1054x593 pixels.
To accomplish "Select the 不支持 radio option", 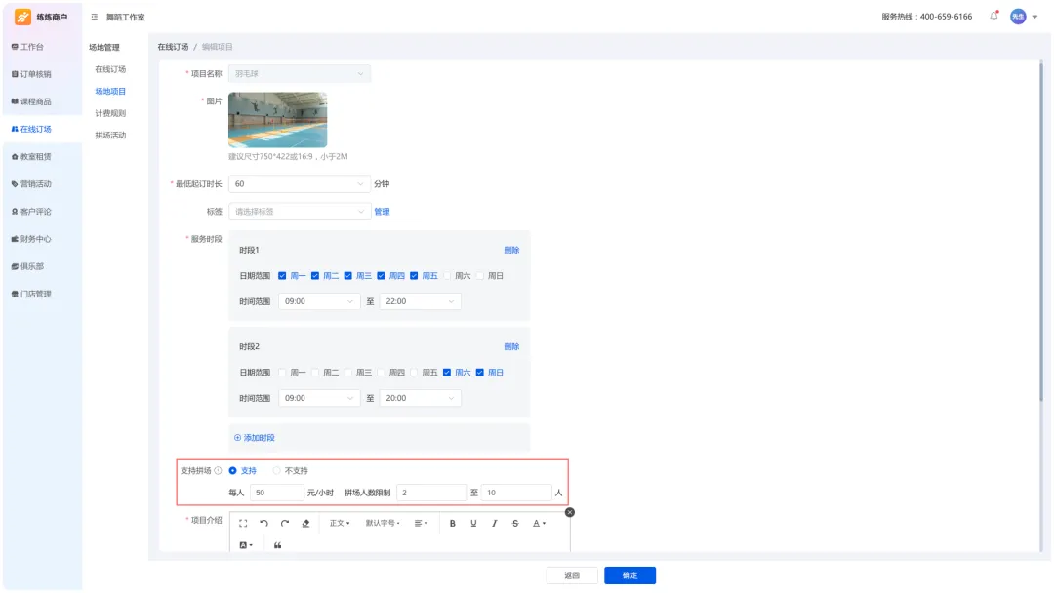I will 277,471.
